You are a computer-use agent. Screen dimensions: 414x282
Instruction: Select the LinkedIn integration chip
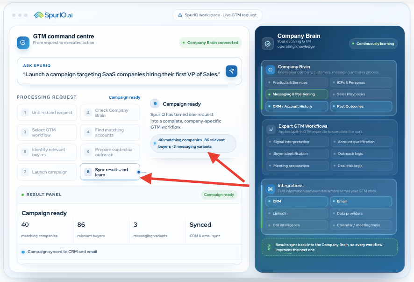297,213
